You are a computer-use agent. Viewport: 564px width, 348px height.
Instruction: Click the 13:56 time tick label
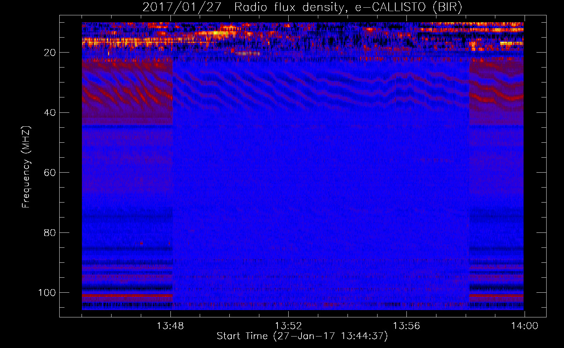406,326
